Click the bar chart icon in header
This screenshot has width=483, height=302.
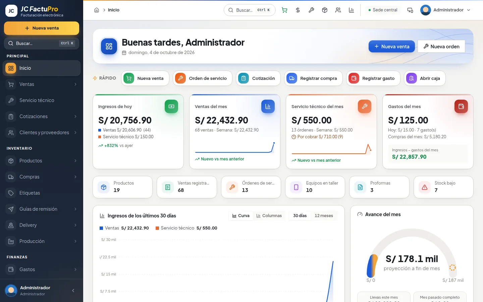pyautogui.click(x=352, y=10)
